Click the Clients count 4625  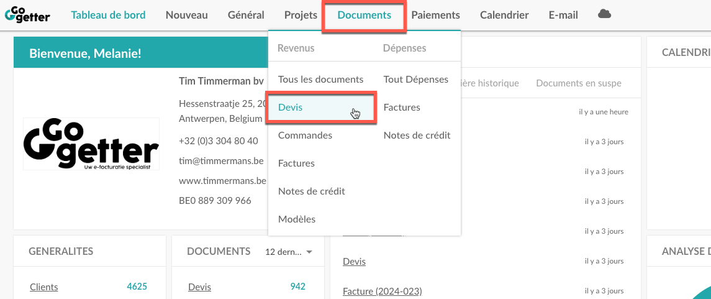tap(137, 287)
